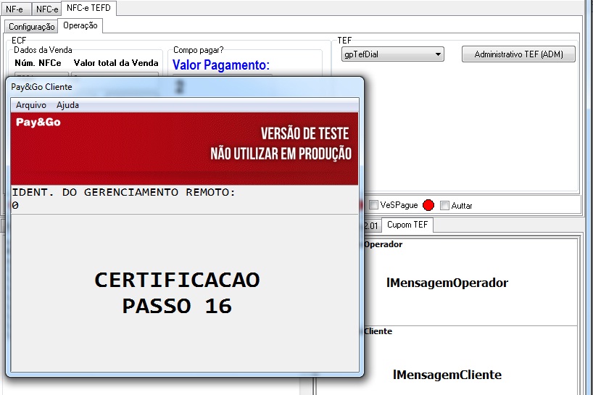593x395 pixels.
Task: Expand the gpTefDial TEF dropdown
Action: pyautogui.click(x=393, y=54)
